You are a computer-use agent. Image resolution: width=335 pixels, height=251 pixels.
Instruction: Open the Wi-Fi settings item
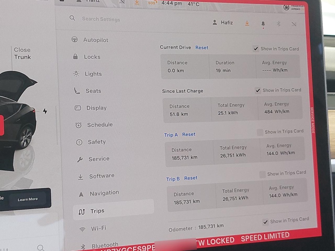coord(98,228)
